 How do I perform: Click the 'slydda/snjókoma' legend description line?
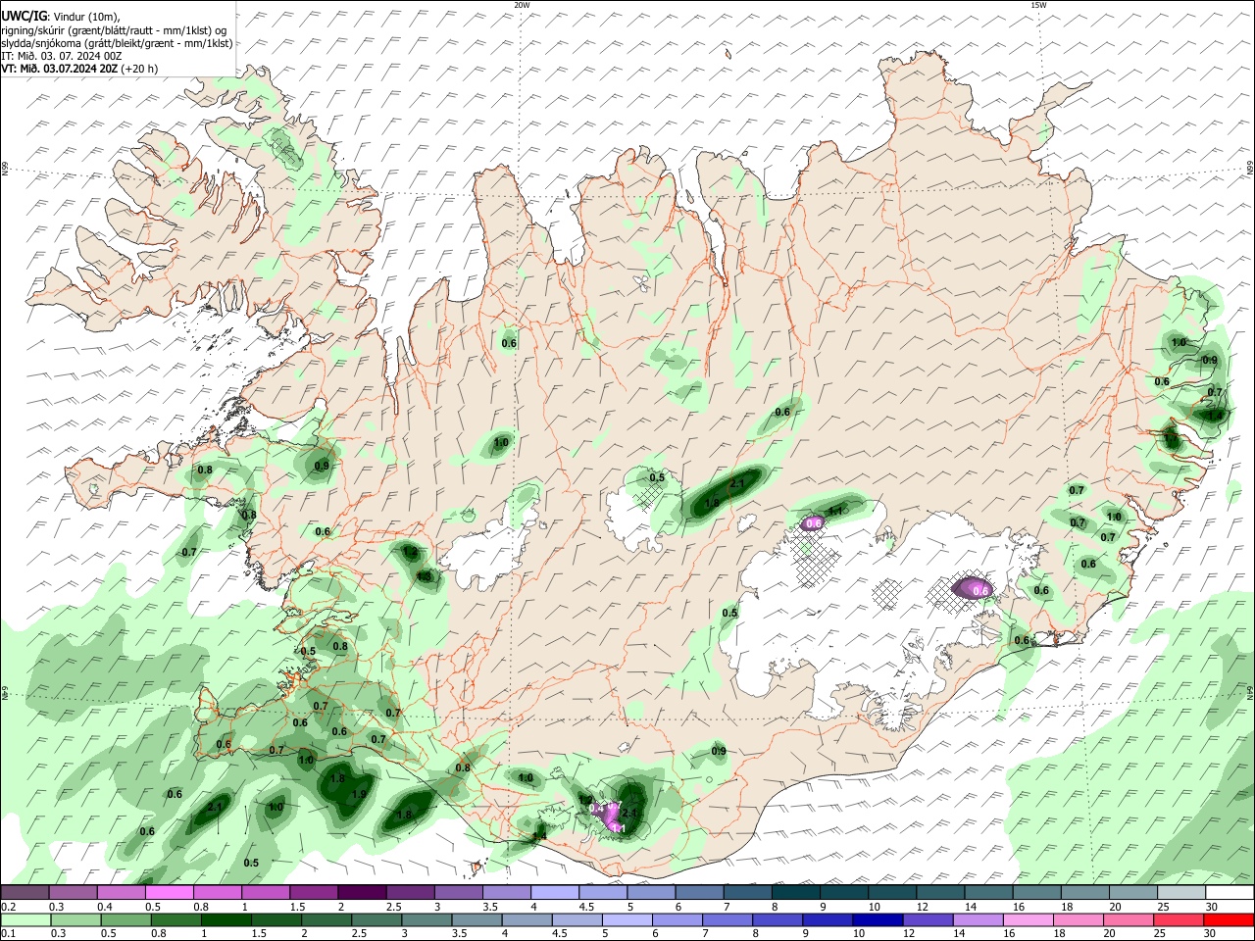(x=117, y=43)
